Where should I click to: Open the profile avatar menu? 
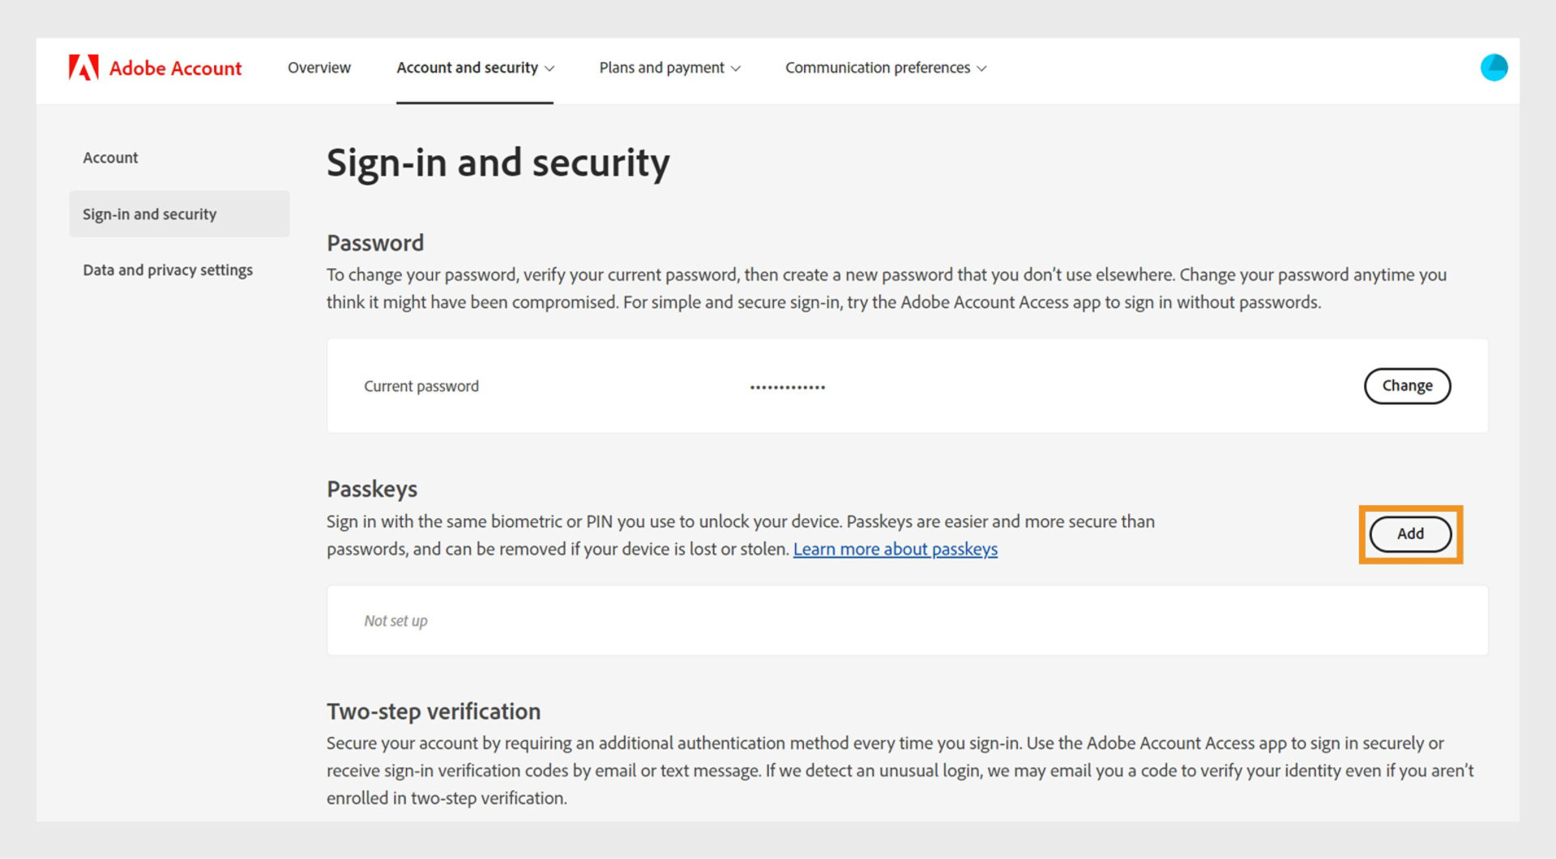click(1495, 67)
